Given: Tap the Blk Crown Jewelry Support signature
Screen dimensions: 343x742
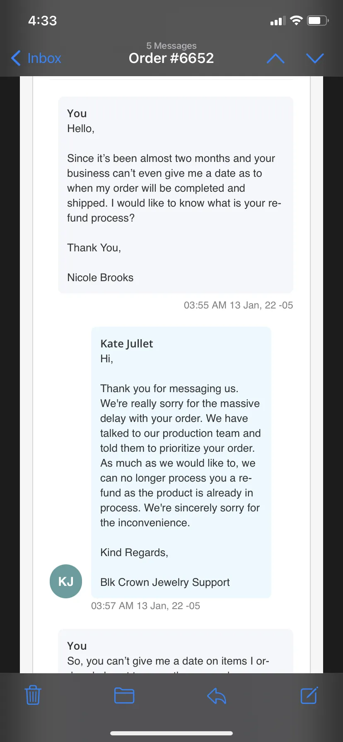Looking at the screenshot, I should [165, 582].
